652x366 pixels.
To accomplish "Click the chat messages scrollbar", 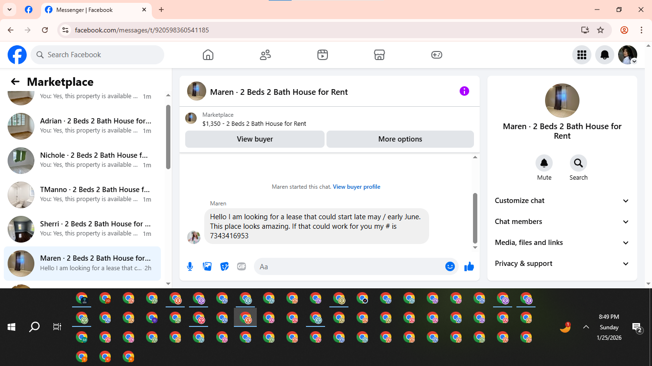I will (x=475, y=218).
